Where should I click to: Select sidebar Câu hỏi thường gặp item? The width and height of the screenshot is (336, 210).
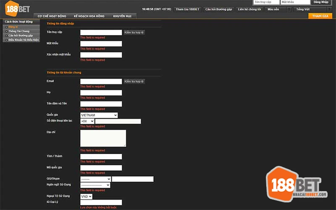[x=21, y=36]
